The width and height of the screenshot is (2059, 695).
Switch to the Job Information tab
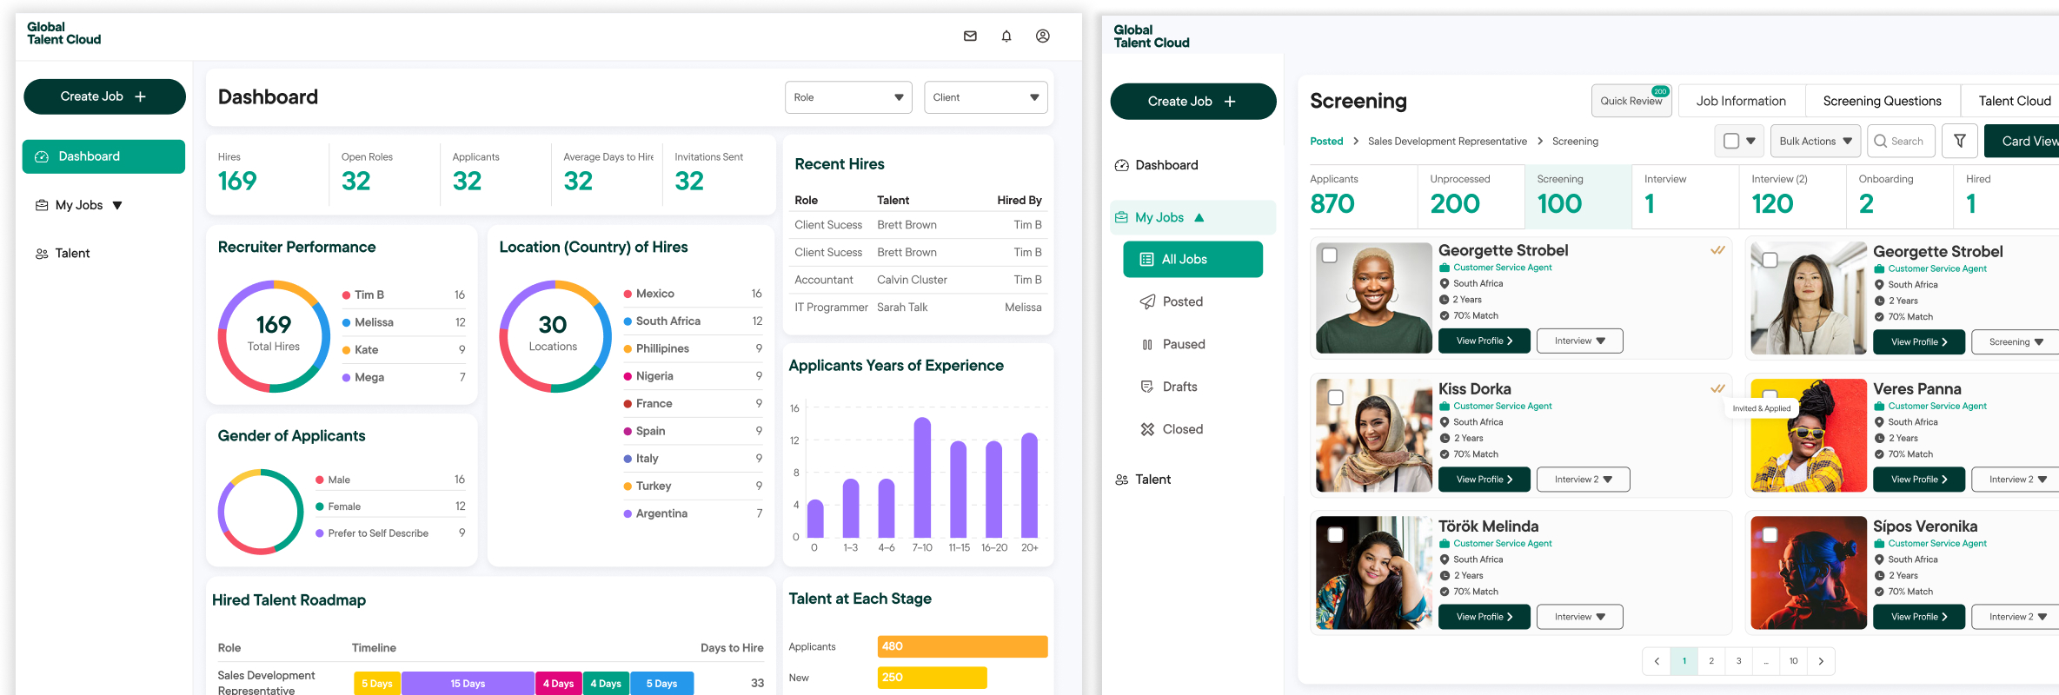coord(1741,101)
